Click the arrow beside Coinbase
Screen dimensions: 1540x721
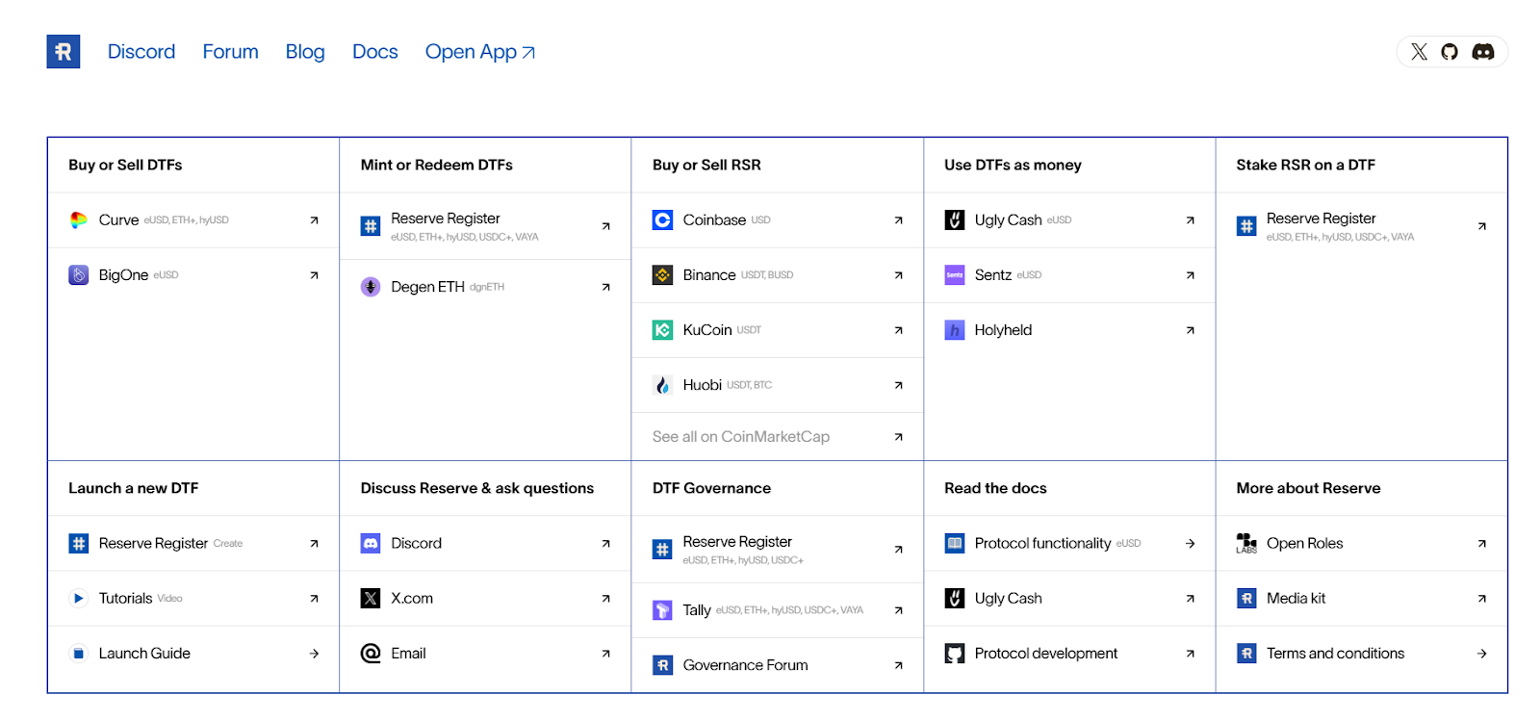898,220
